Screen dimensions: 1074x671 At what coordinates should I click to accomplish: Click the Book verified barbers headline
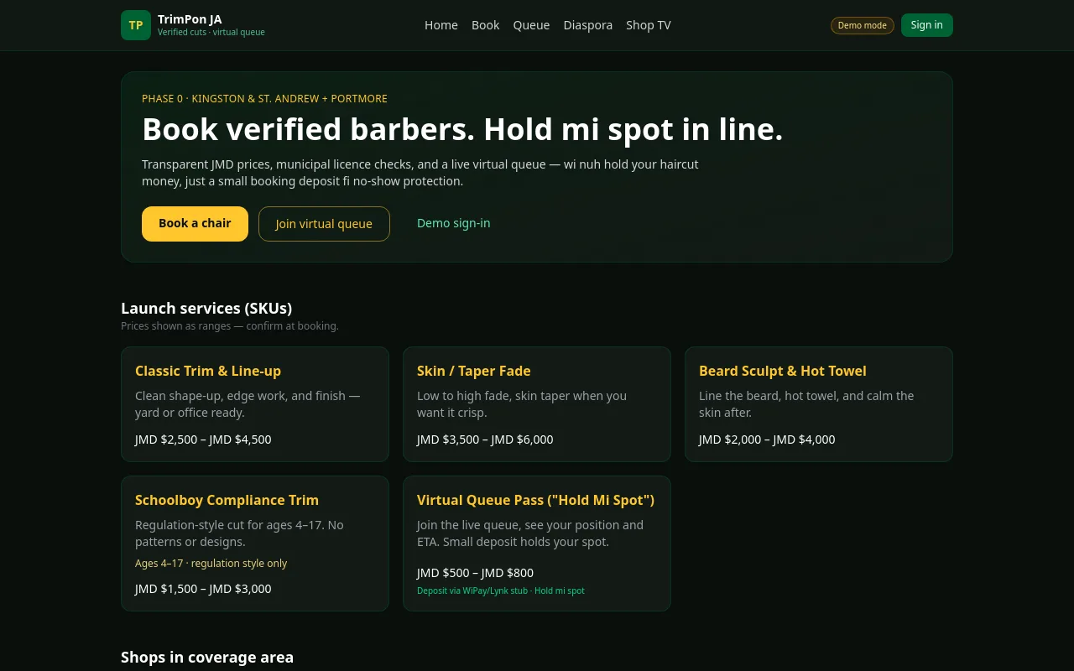pos(462,130)
